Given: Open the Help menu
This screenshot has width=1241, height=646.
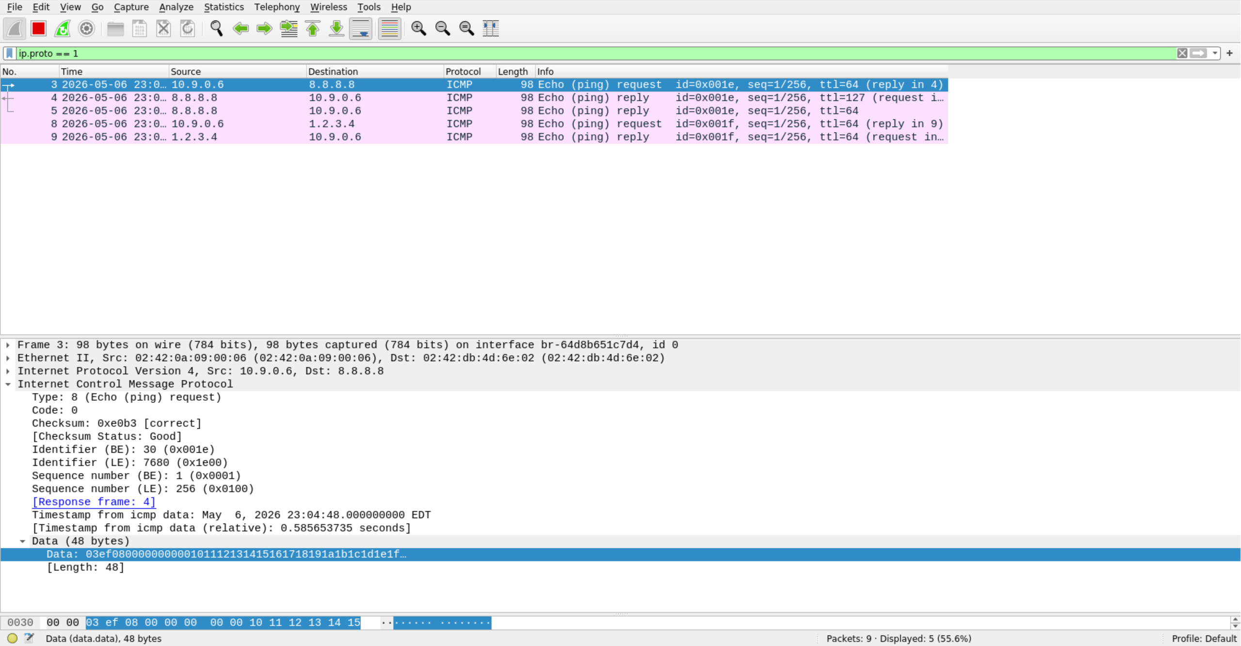Looking at the screenshot, I should [x=401, y=7].
